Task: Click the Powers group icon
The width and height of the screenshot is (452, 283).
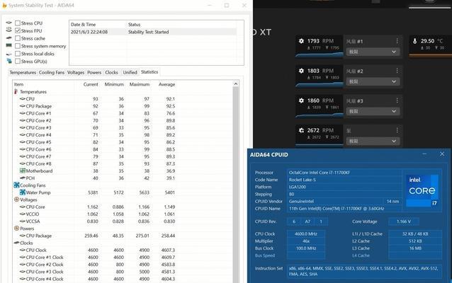Action: (16, 229)
